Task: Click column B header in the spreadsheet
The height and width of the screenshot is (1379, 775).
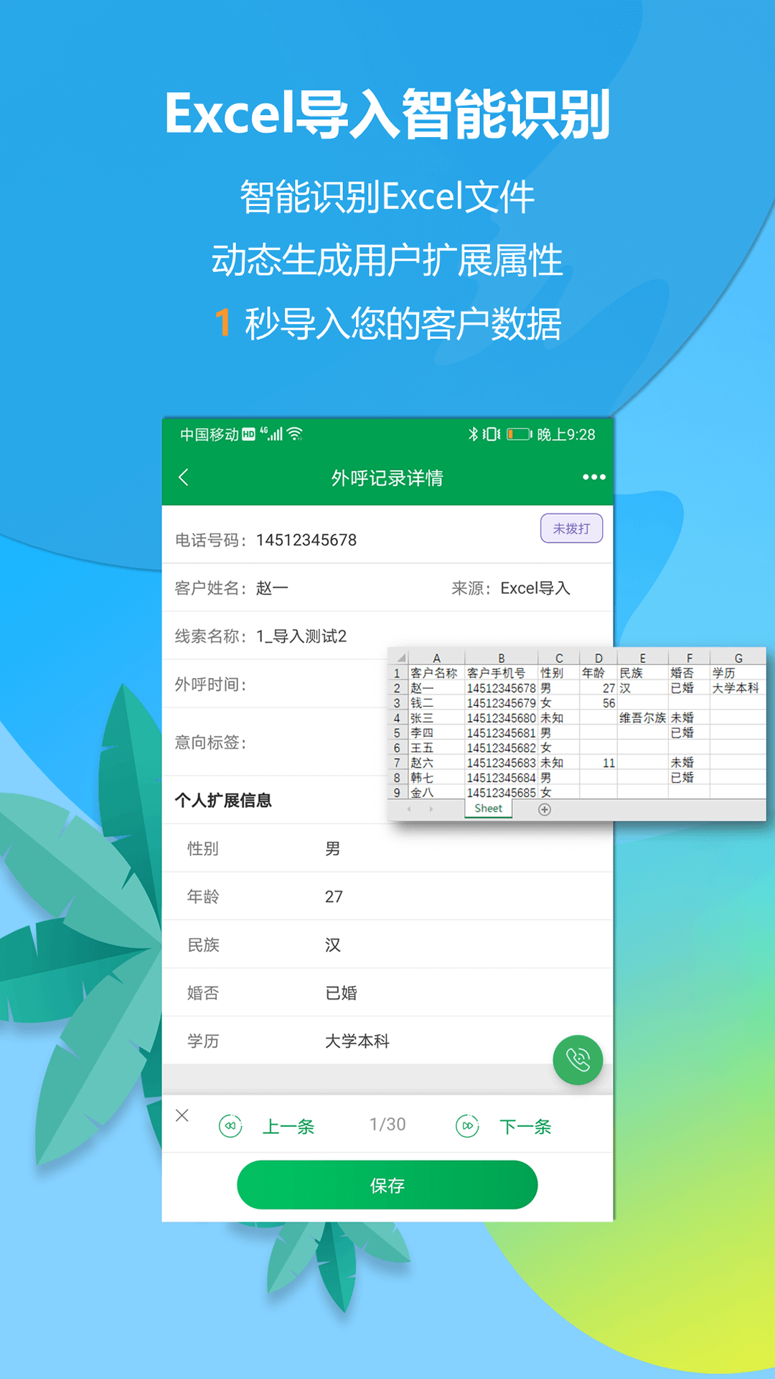Action: [502, 658]
